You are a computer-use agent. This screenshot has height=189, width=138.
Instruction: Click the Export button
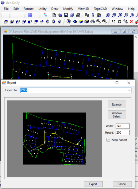point(93,184)
